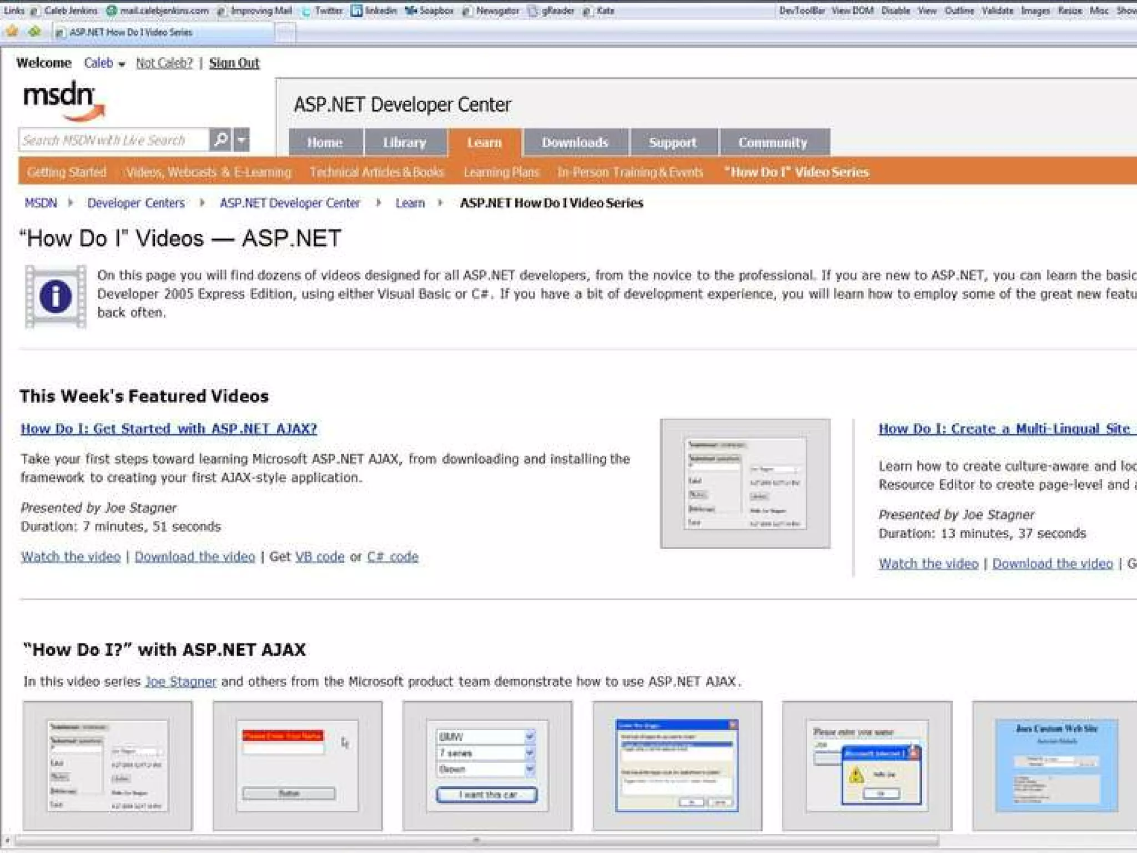1137x853 pixels.
Task: Click the MSDN search magnifier icon
Action: click(x=220, y=139)
